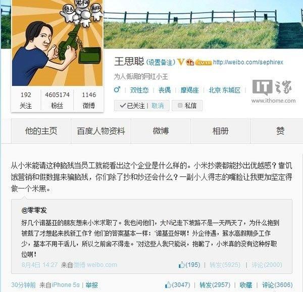This screenshot has height=292, width=303.
Task: Switch to the 他的主页 tab
Action: [x=41, y=131]
